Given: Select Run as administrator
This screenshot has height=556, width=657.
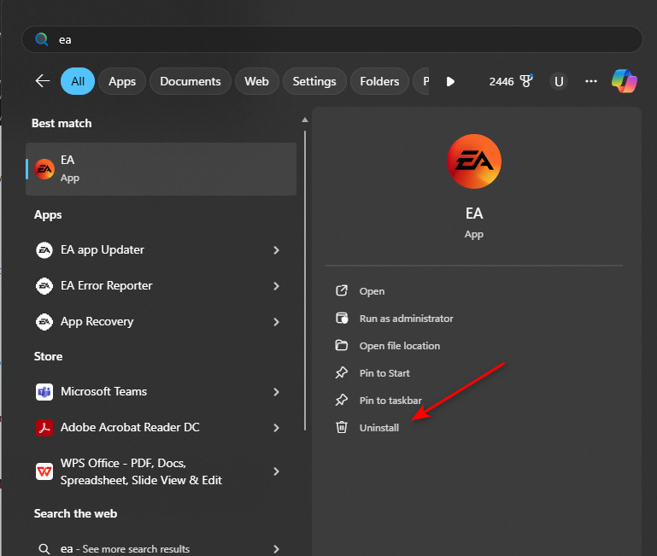Looking at the screenshot, I should pyautogui.click(x=406, y=319).
